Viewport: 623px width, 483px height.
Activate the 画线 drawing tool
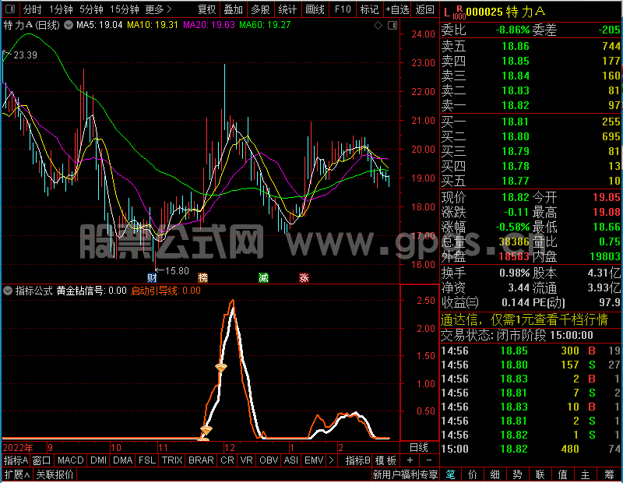pos(315,9)
